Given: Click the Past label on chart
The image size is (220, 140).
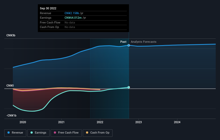Looking at the screenshot, I should click(x=123, y=42).
